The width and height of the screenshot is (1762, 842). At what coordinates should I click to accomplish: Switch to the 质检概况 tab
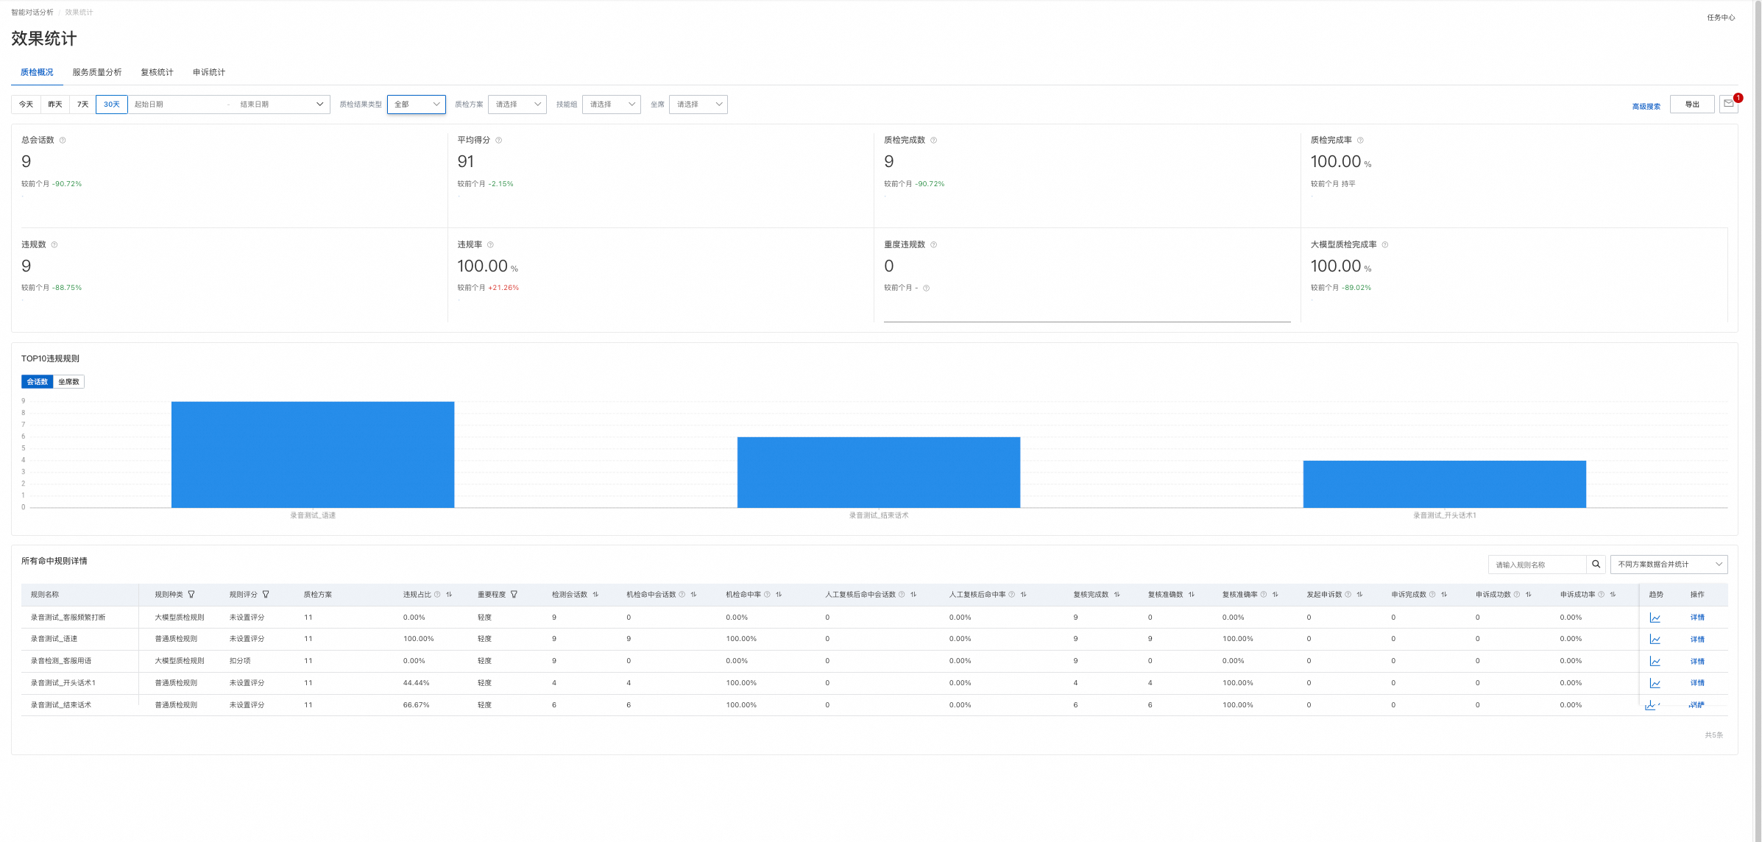click(x=37, y=72)
